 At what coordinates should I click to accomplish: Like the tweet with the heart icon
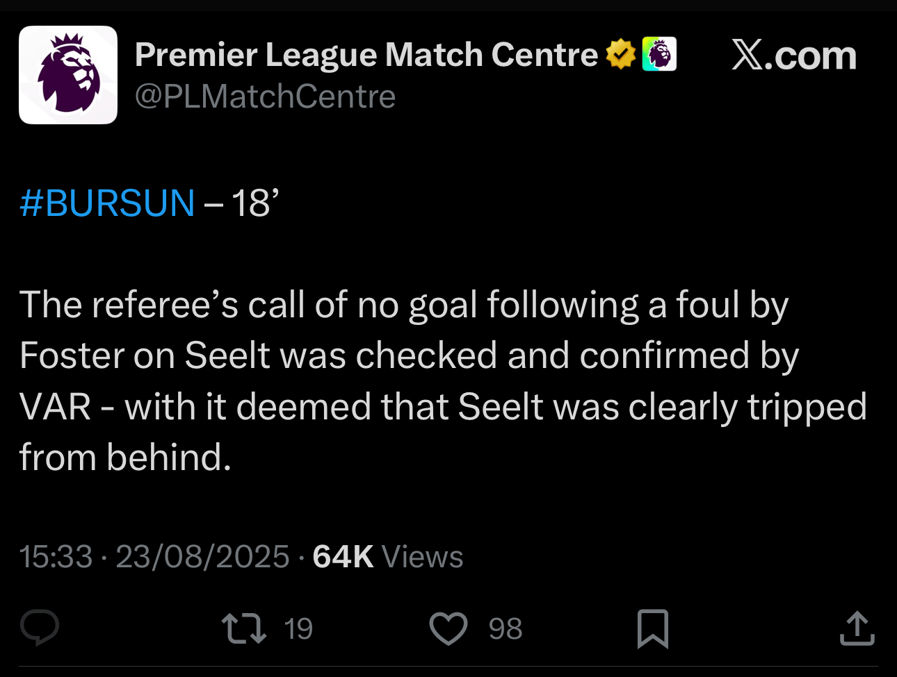tap(448, 628)
